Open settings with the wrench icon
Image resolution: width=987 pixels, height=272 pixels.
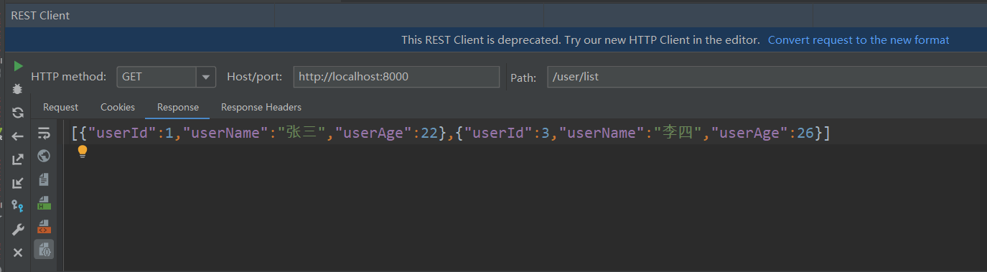[x=18, y=230]
